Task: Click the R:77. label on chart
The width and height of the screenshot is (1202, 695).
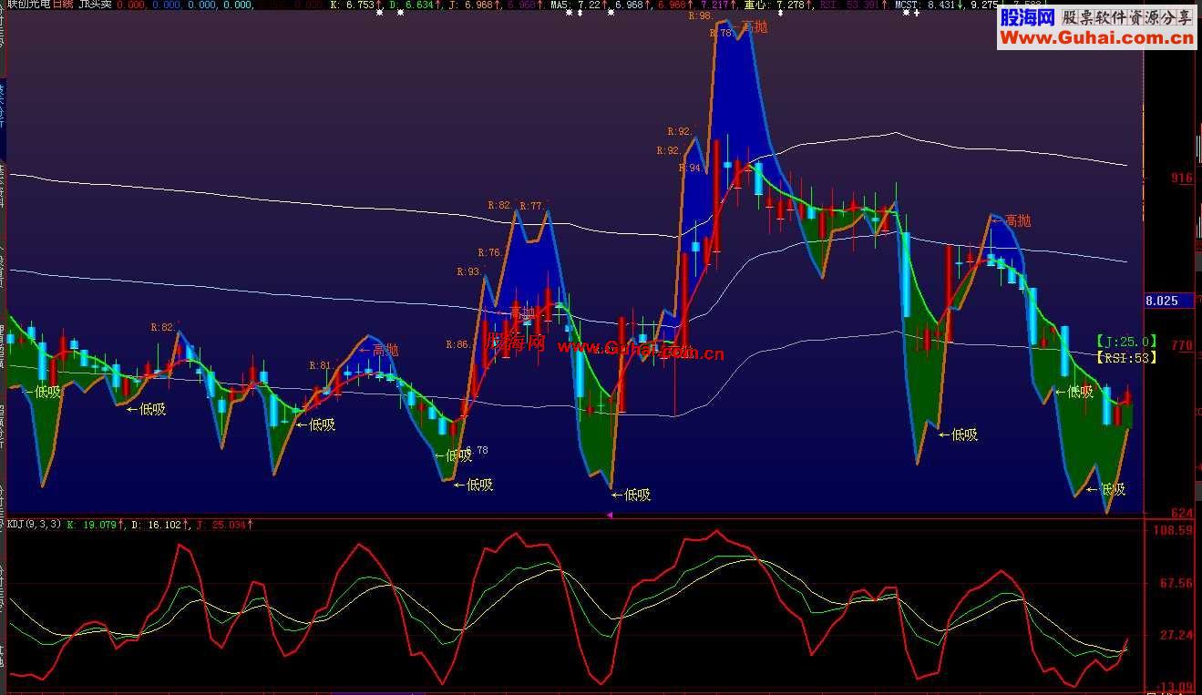Action: (532, 206)
